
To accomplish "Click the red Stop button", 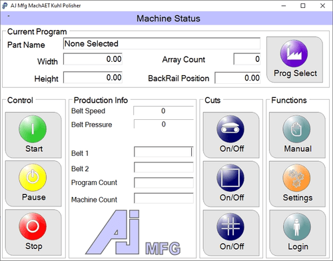I will coord(33,232).
